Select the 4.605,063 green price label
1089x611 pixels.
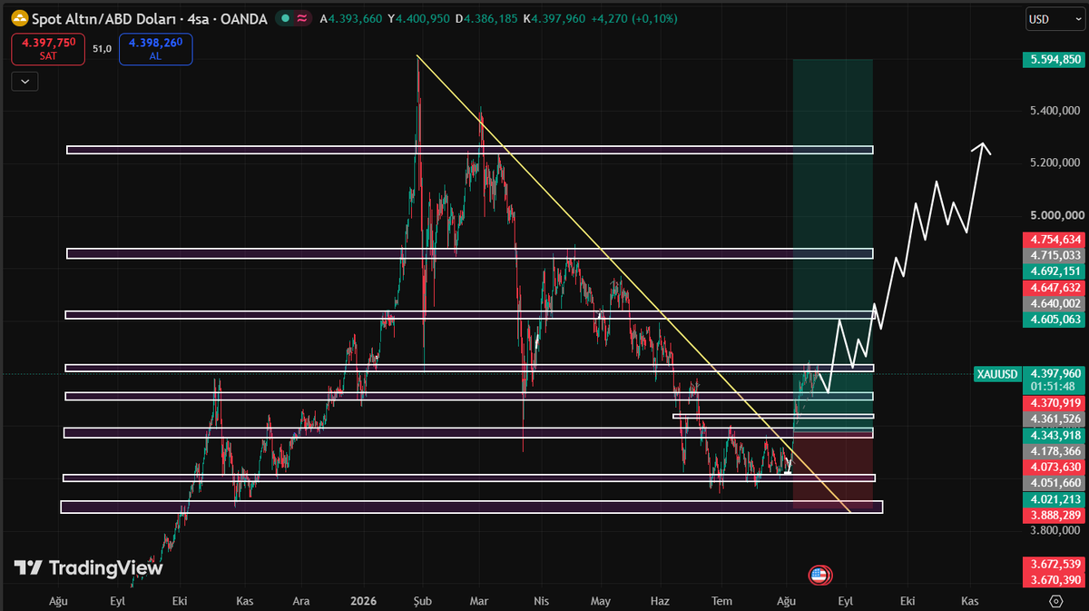(x=1054, y=319)
